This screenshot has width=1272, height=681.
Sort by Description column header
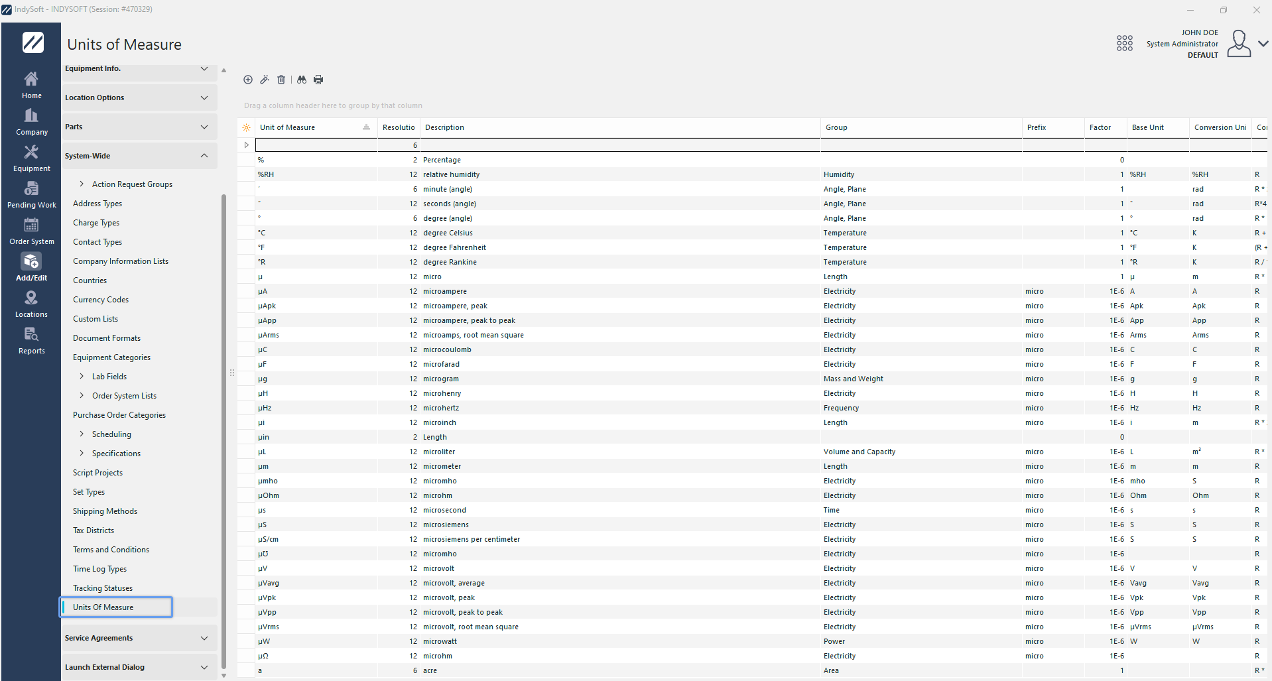click(621, 127)
